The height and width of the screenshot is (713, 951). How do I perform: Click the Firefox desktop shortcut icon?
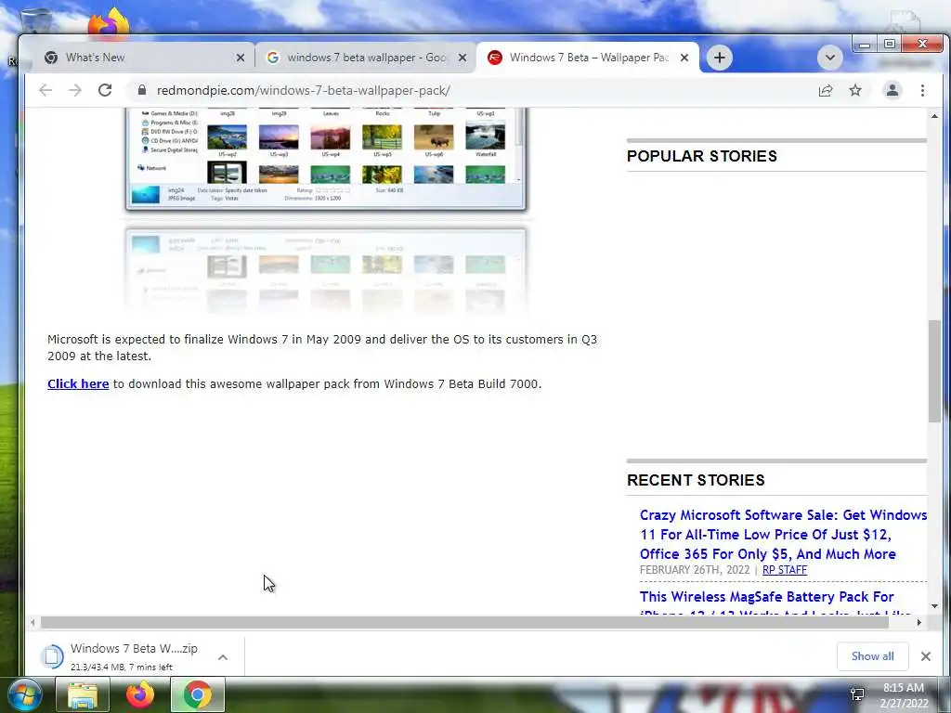point(109,22)
